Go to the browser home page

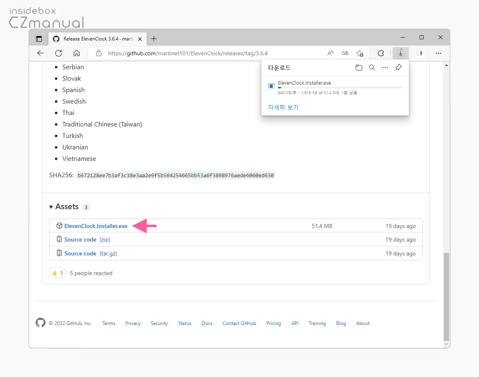click(x=77, y=53)
